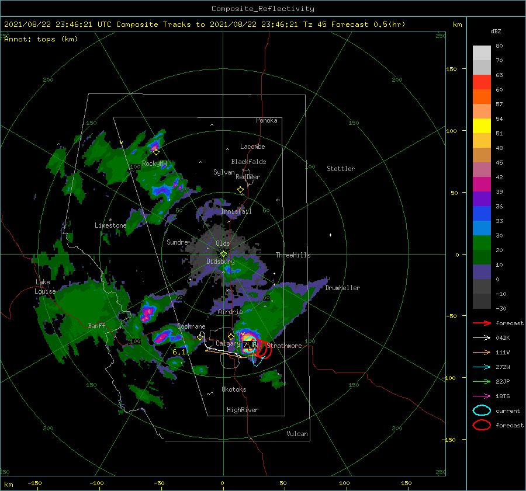Viewport: 526px width, 491px height.
Task: Click the ThreeHills city label
Action: point(293,255)
